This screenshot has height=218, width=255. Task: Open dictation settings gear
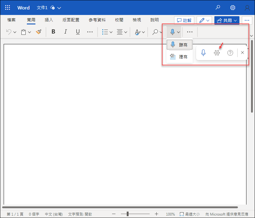tap(217, 53)
